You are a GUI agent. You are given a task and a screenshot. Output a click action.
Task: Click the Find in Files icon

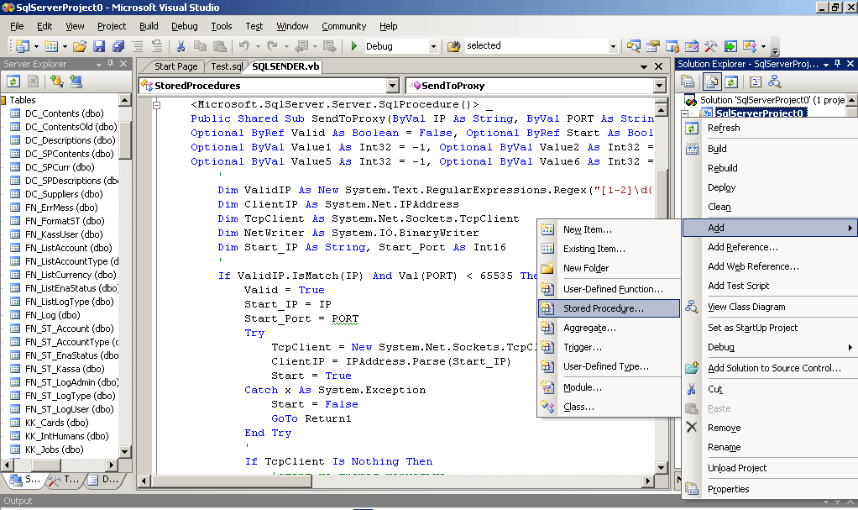tap(453, 46)
